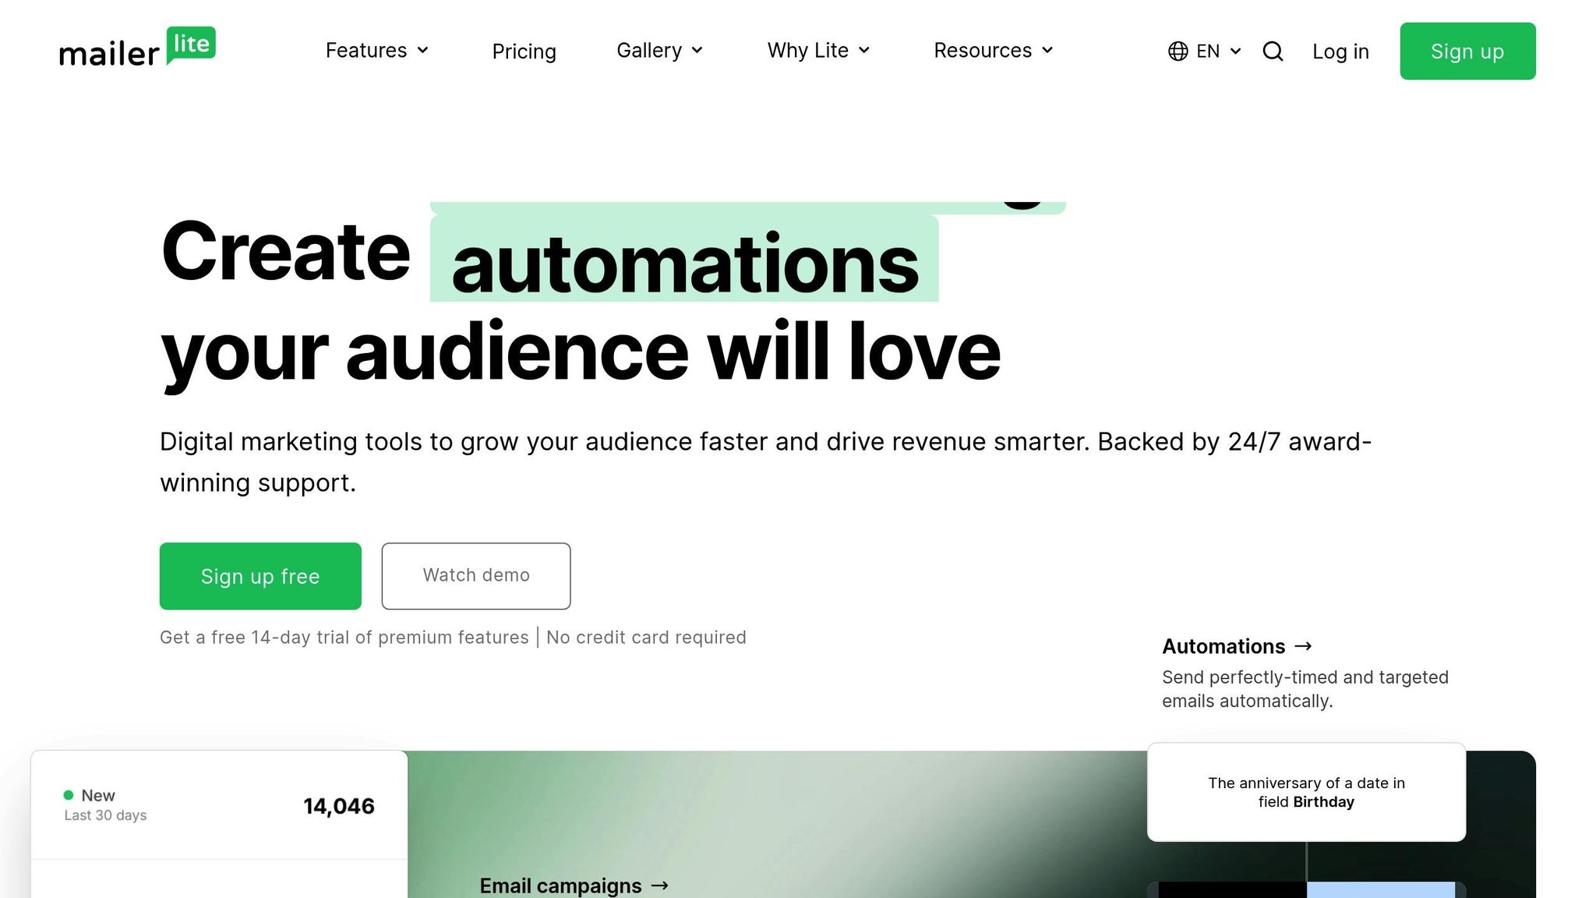Open the Email campaigns link
This screenshot has height=898, width=1596.
560,886
